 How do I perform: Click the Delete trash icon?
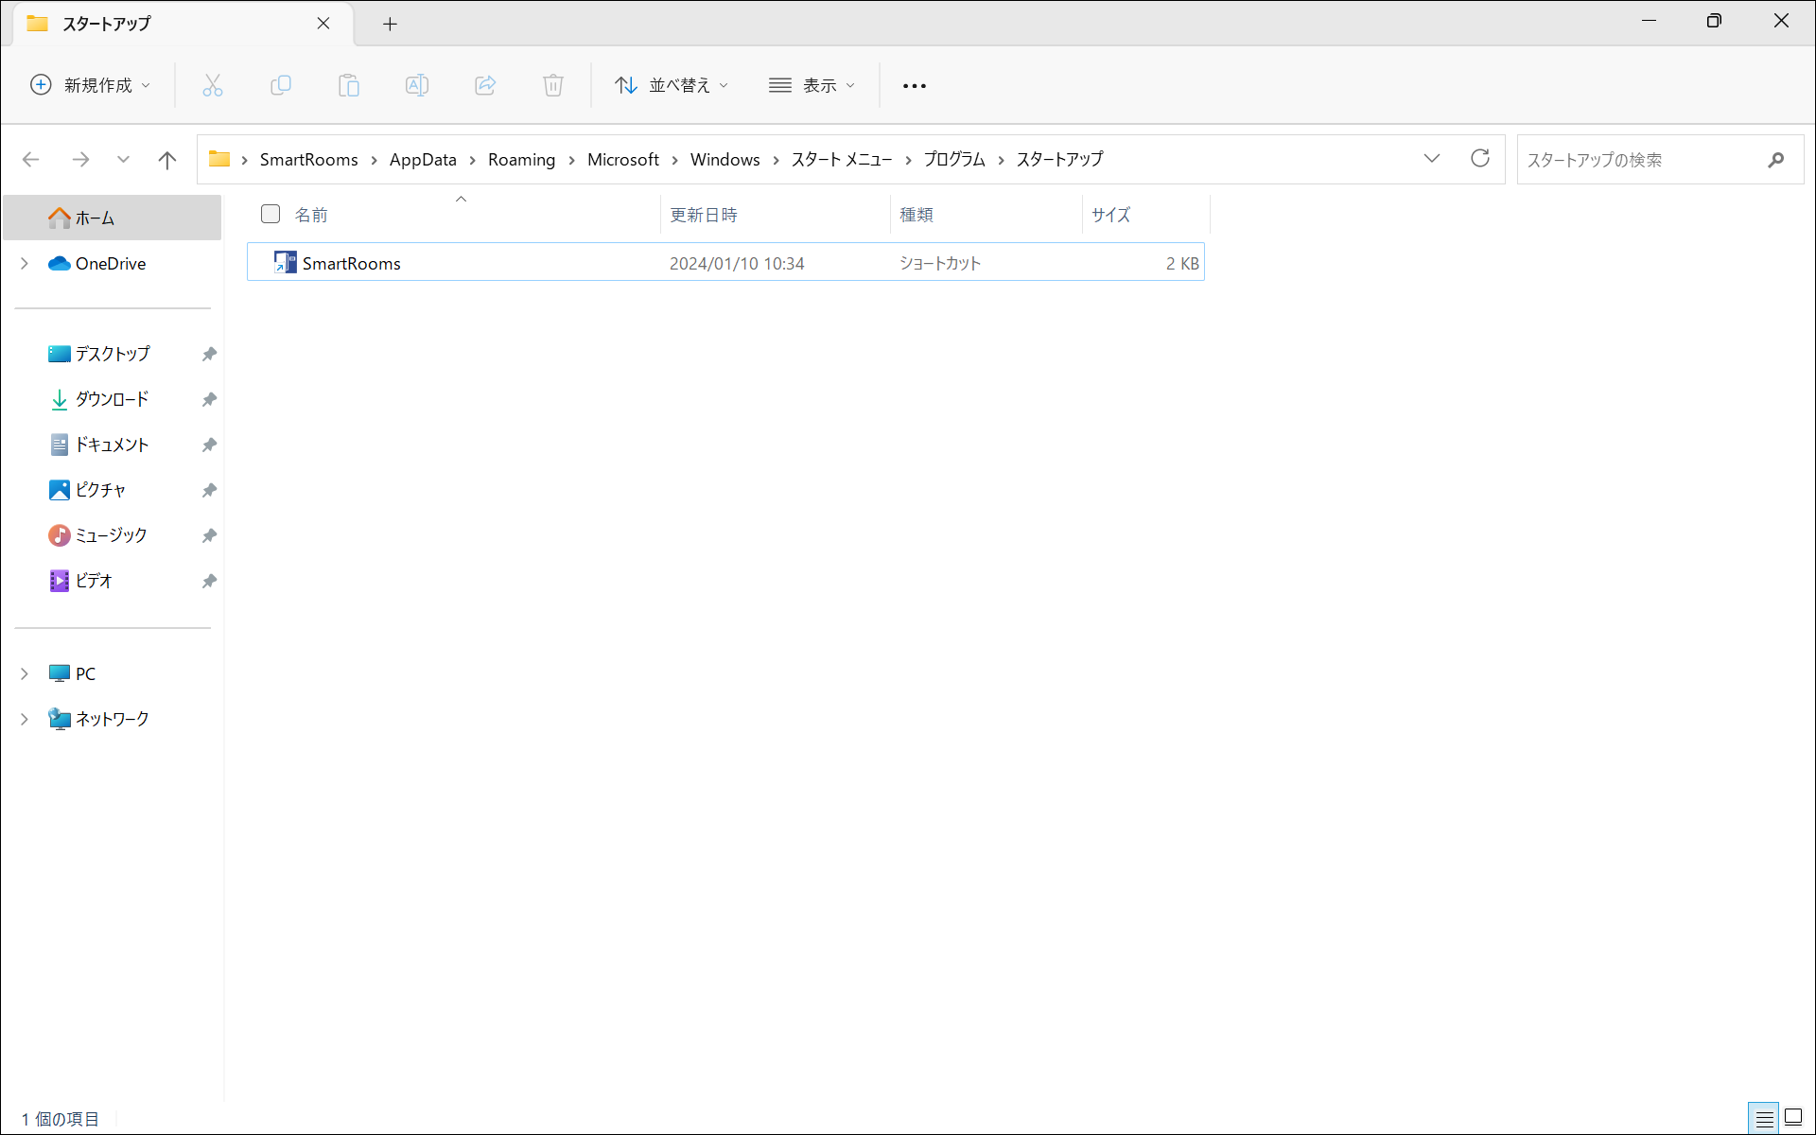tap(553, 85)
